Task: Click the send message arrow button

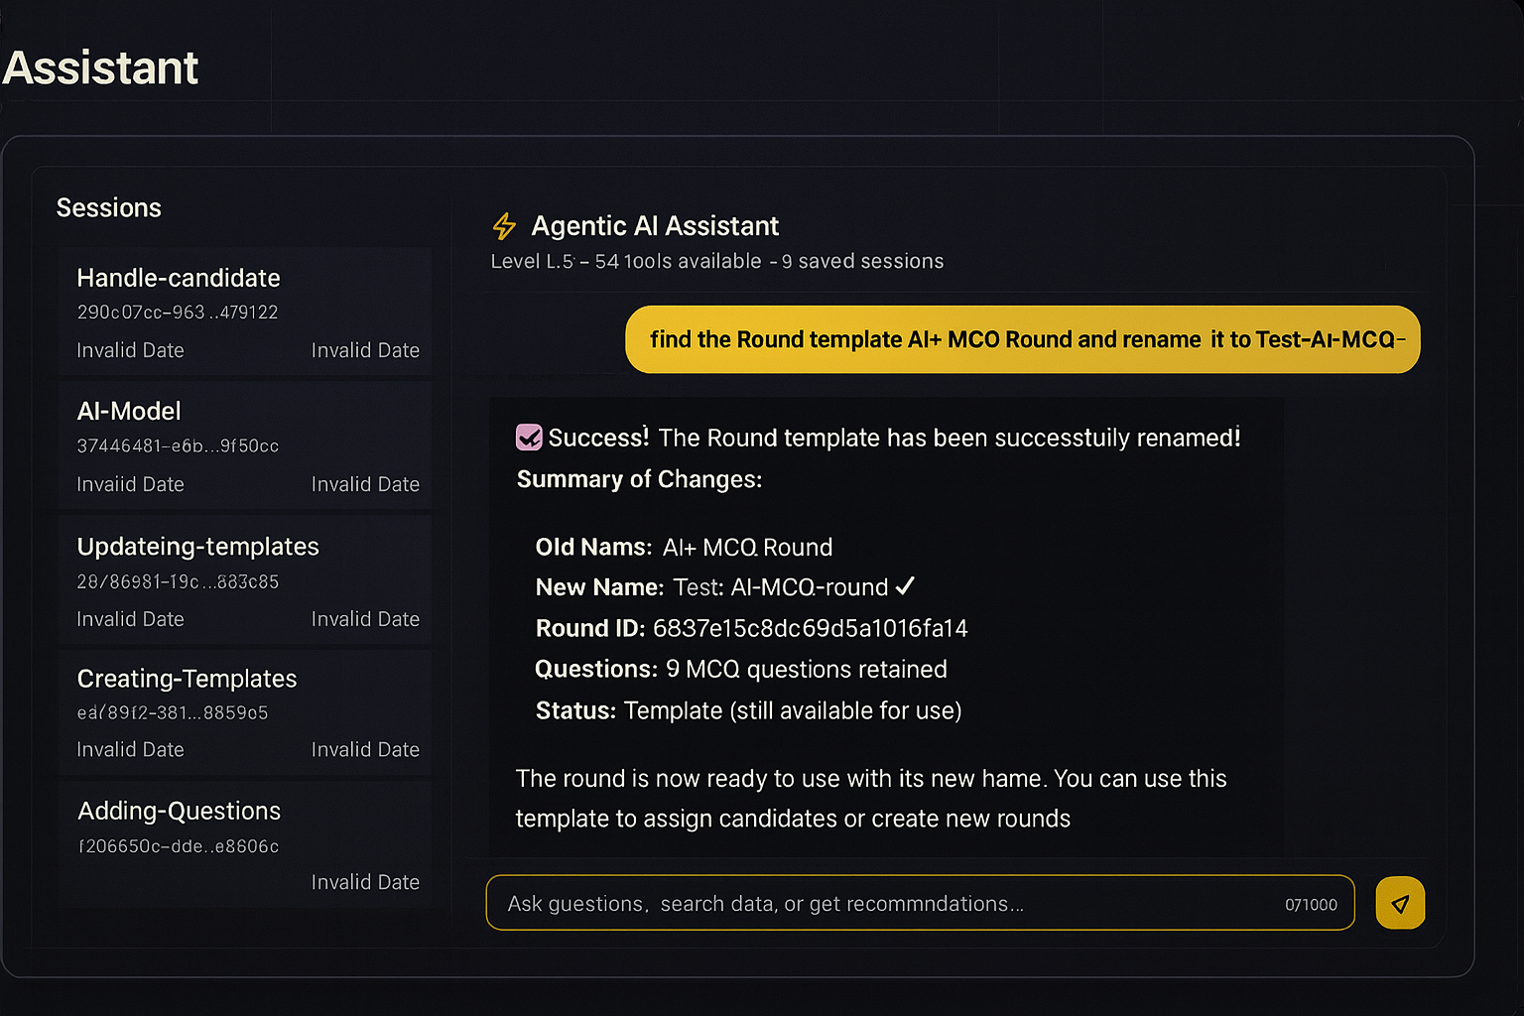Action: click(x=1400, y=903)
